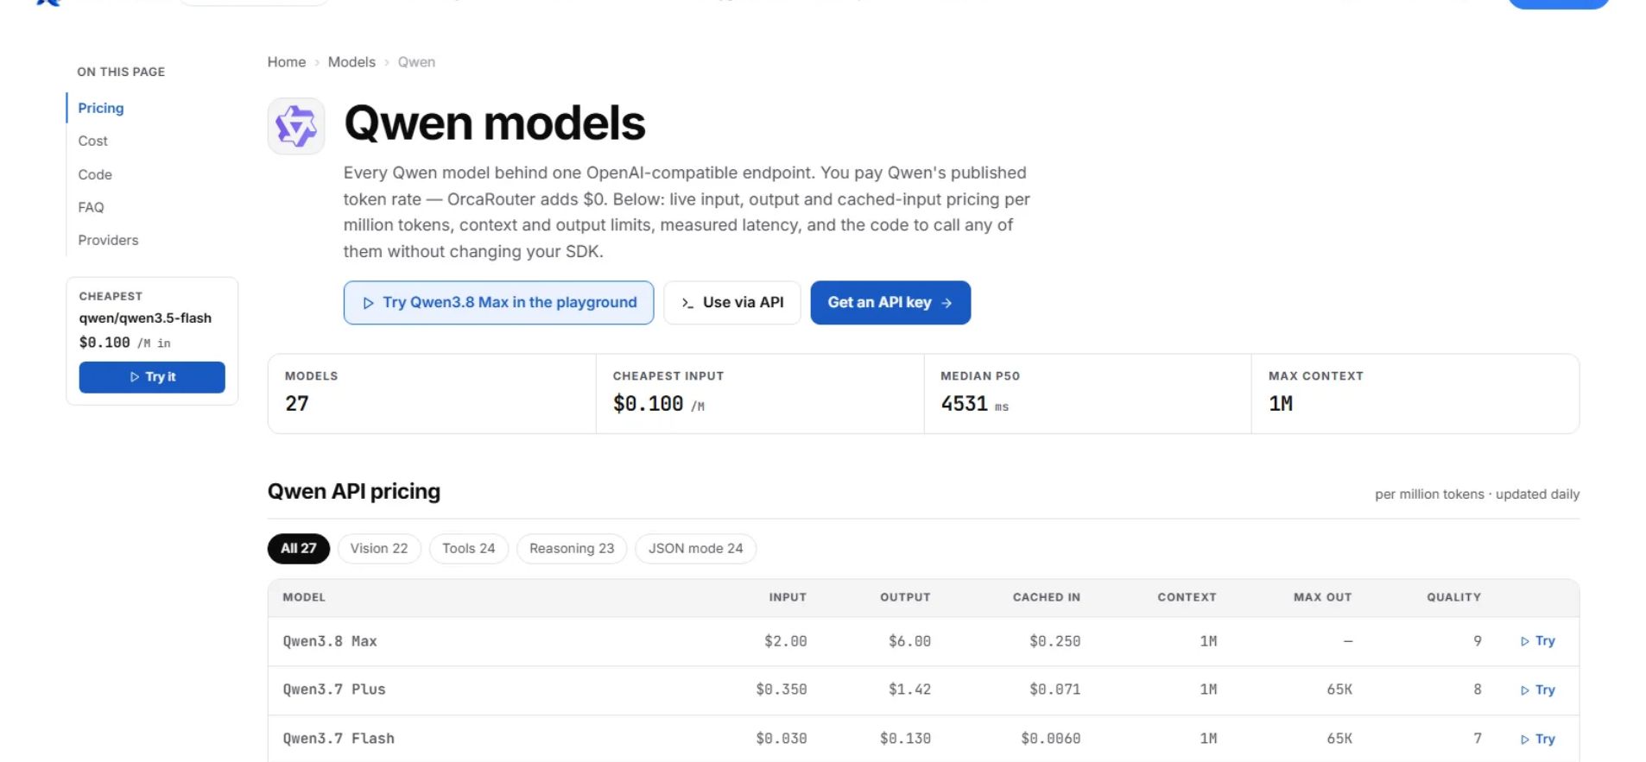Select the All 27 filter tab
The image size is (1646, 762).
click(x=299, y=549)
